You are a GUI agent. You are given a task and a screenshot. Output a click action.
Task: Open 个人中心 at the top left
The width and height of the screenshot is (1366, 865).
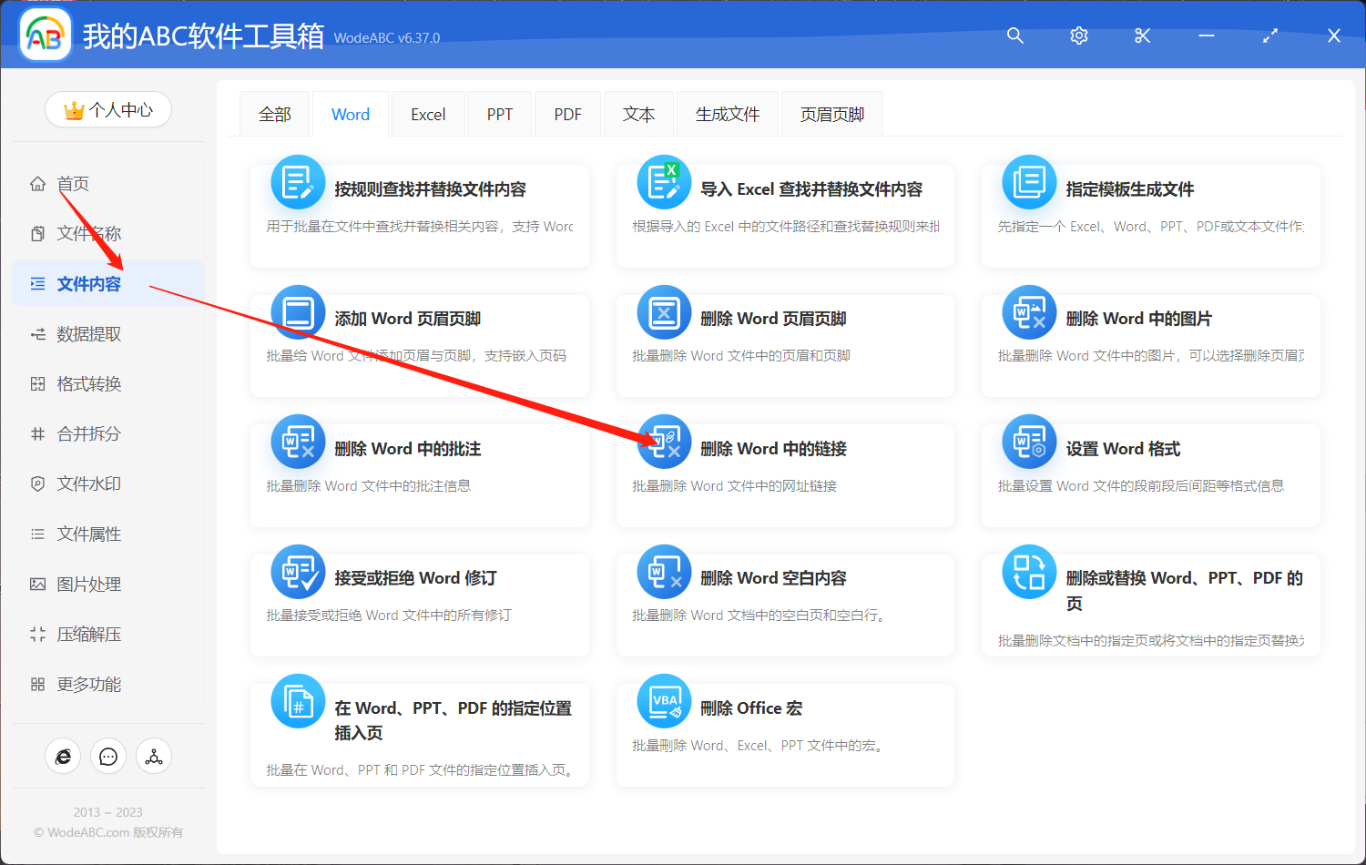[x=108, y=109]
